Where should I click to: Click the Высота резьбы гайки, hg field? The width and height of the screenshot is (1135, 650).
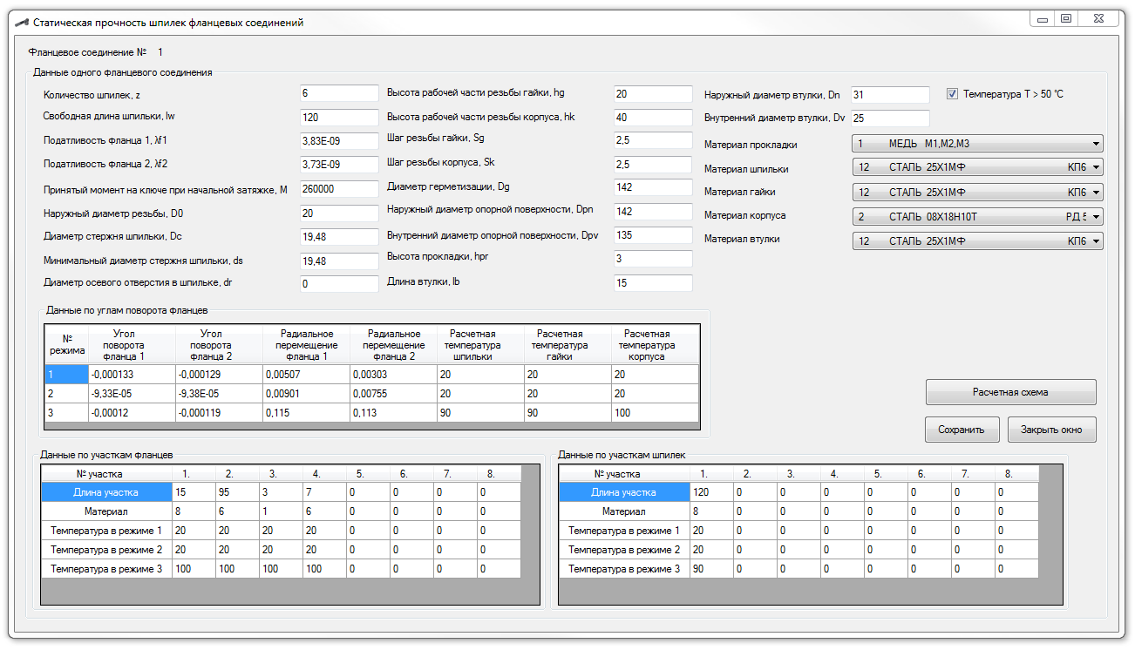pos(653,94)
